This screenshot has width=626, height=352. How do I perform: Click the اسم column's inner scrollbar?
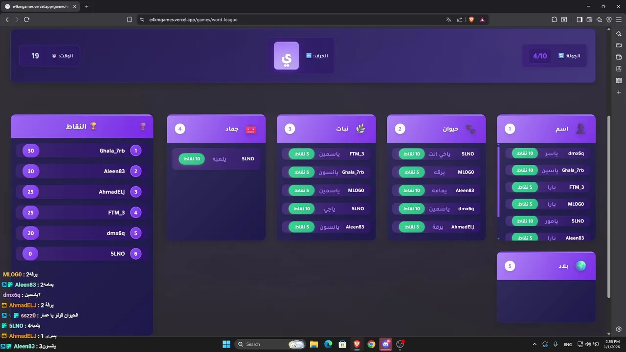498,181
